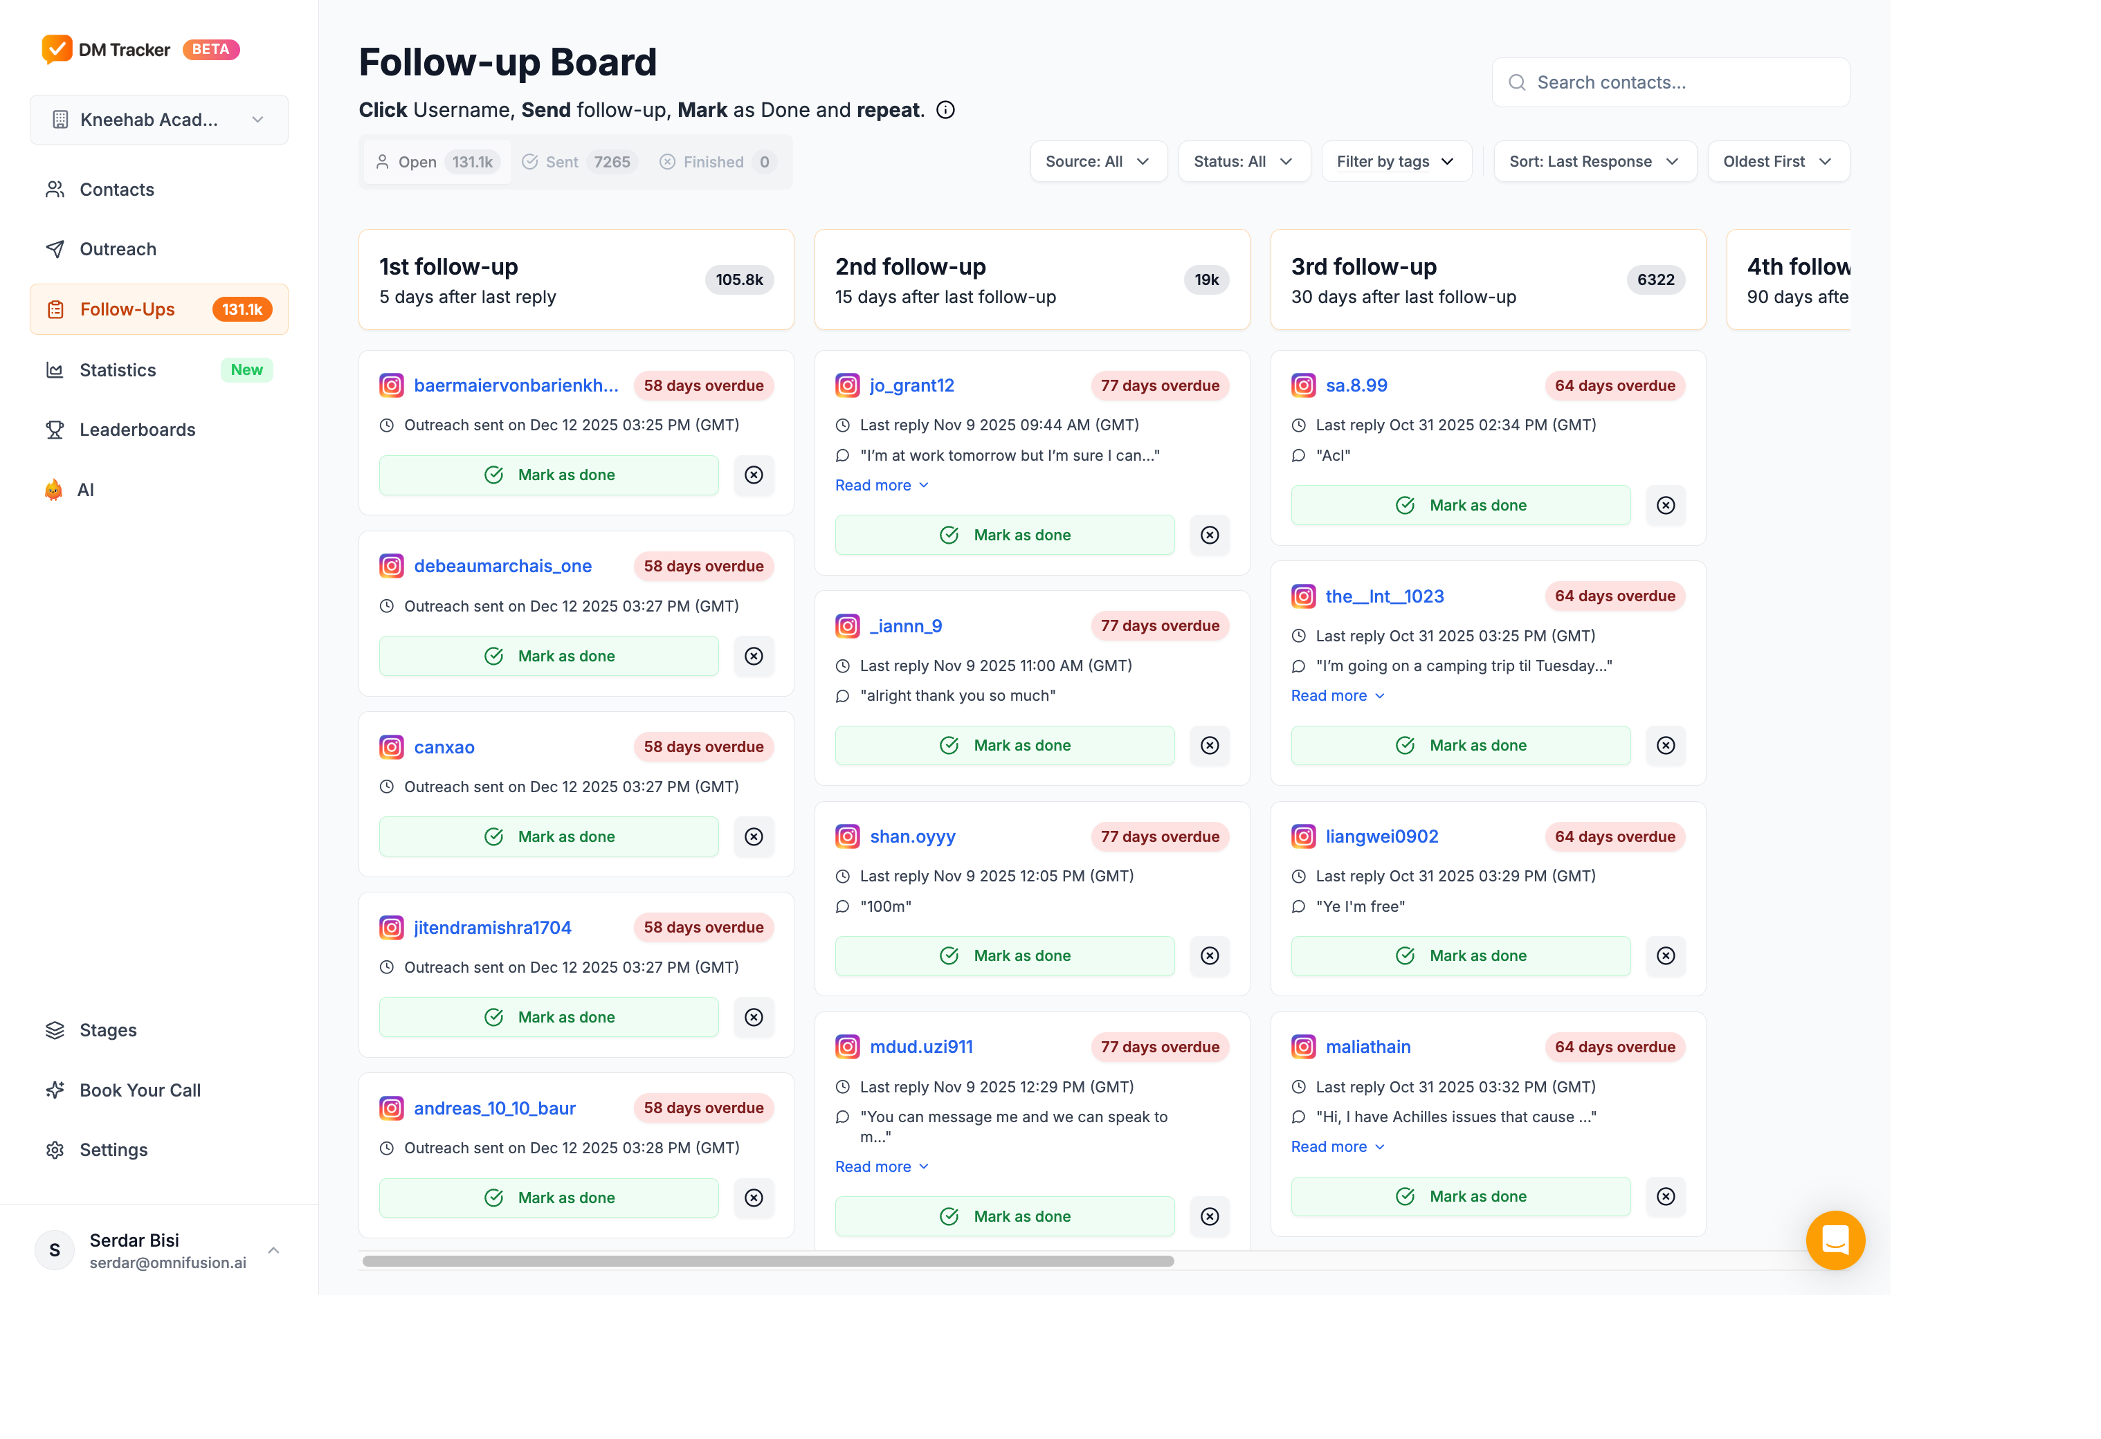Dismiss jitendramishra1704 card with X icon
The image size is (2101, 1439).
click(754, 1018)
